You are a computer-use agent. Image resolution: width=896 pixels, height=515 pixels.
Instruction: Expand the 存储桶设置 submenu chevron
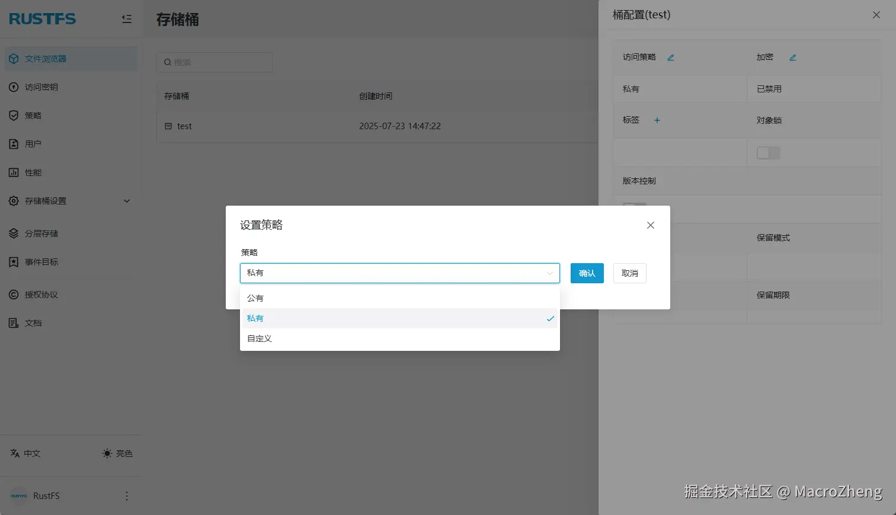(x=127, y=201)
